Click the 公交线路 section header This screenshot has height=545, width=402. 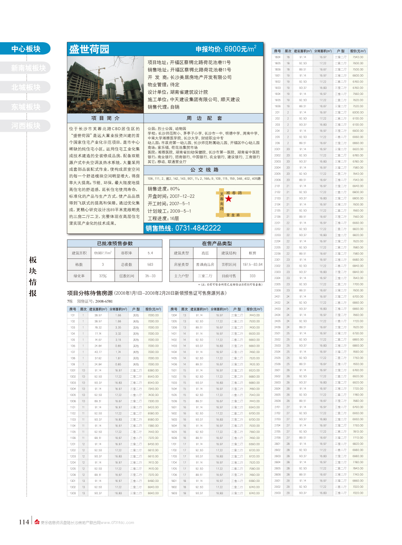pyautogui.click(x=204, y=170)
